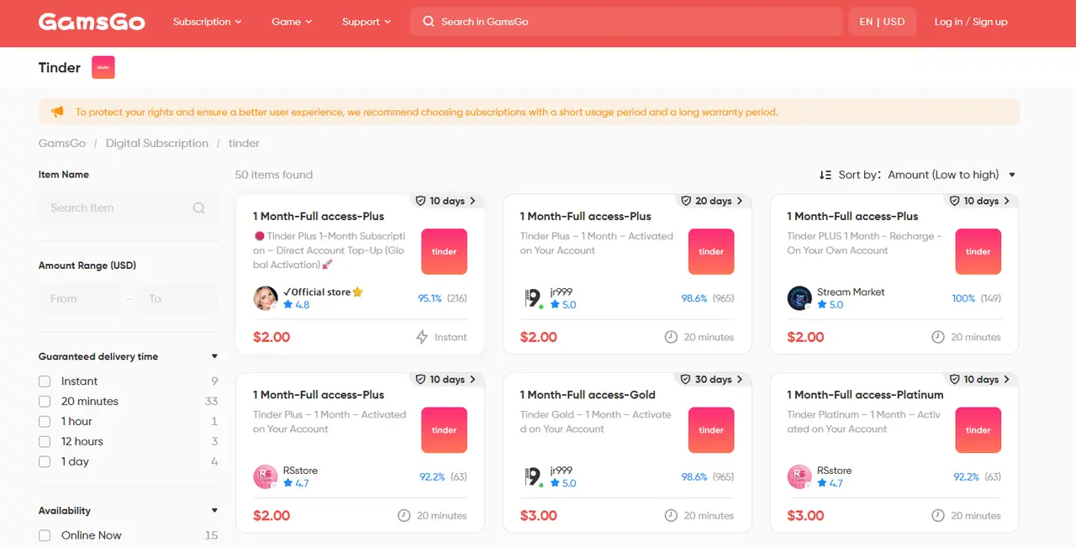Click the jr999 avatar on the $2.00 Plus card
This screenshot has width=1076, height=547.
point(532,298)
